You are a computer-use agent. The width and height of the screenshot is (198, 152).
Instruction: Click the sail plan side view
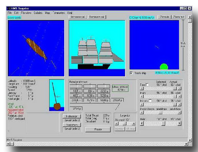coord(97,48)
